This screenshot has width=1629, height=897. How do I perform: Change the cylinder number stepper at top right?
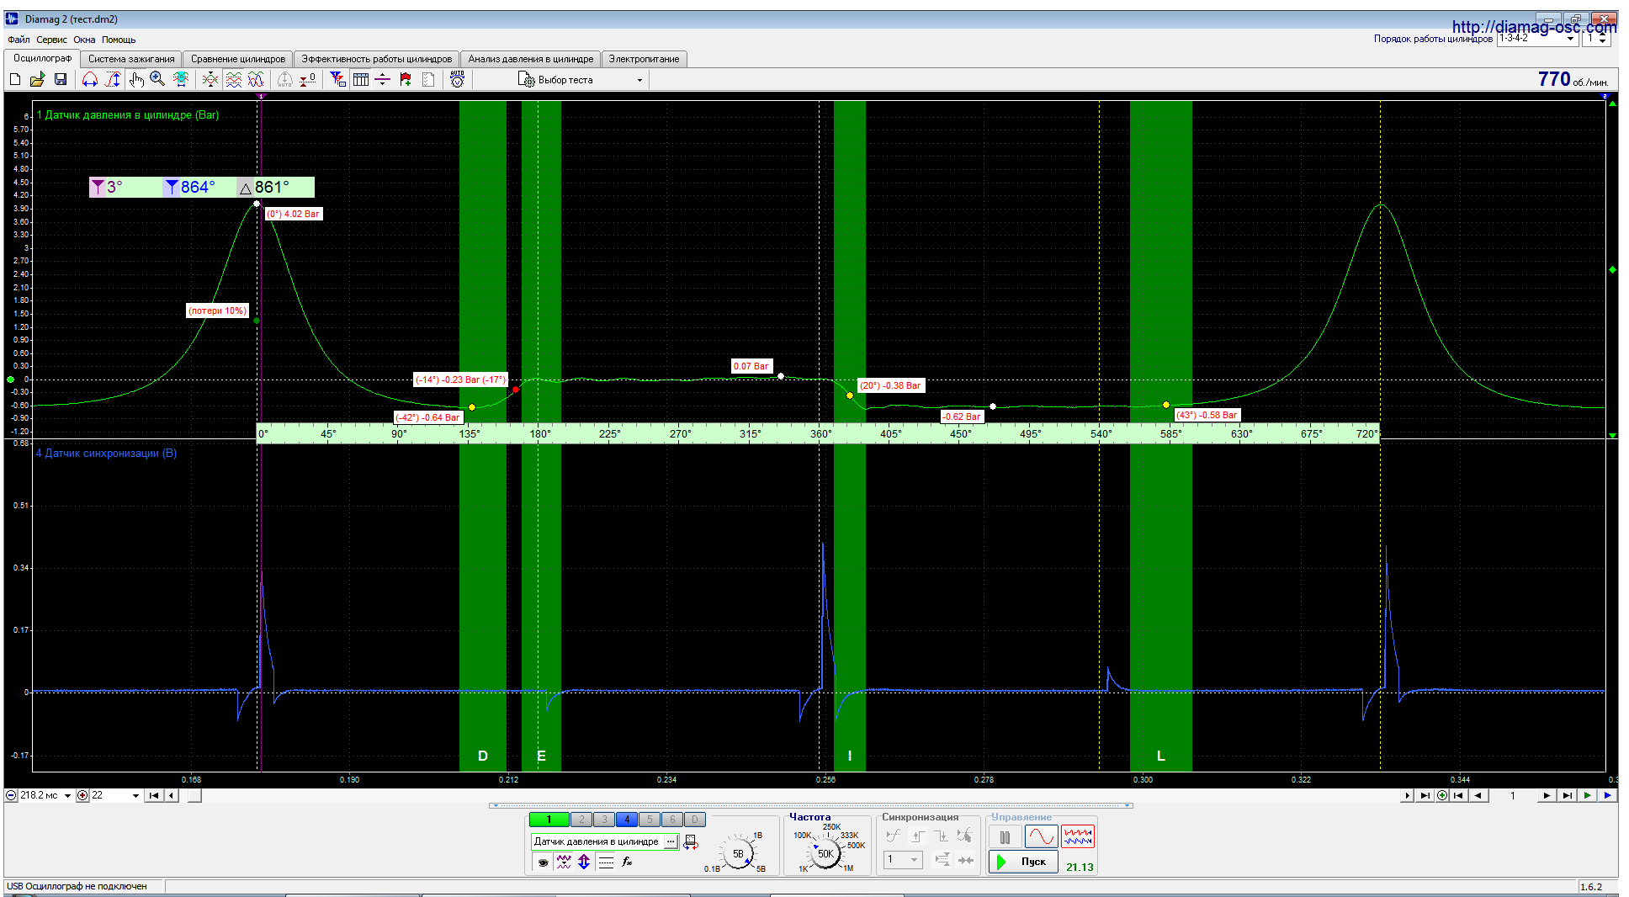coord(1602,39)
